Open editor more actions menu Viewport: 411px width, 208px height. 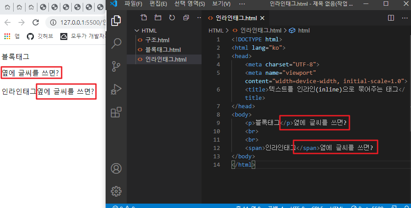pos(405,18)
